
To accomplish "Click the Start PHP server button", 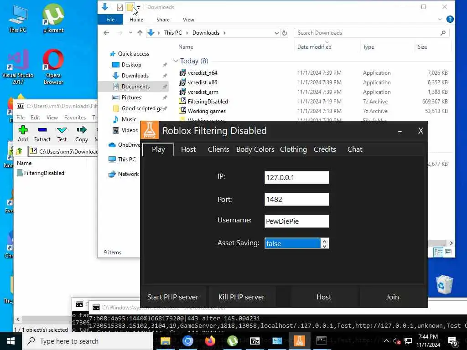I will coord(173,297).
